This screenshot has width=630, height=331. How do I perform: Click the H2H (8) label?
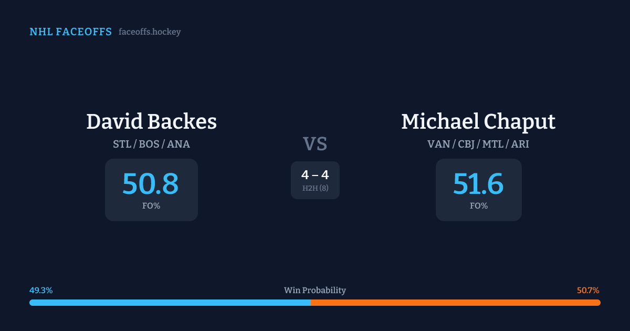pos(315,188)
